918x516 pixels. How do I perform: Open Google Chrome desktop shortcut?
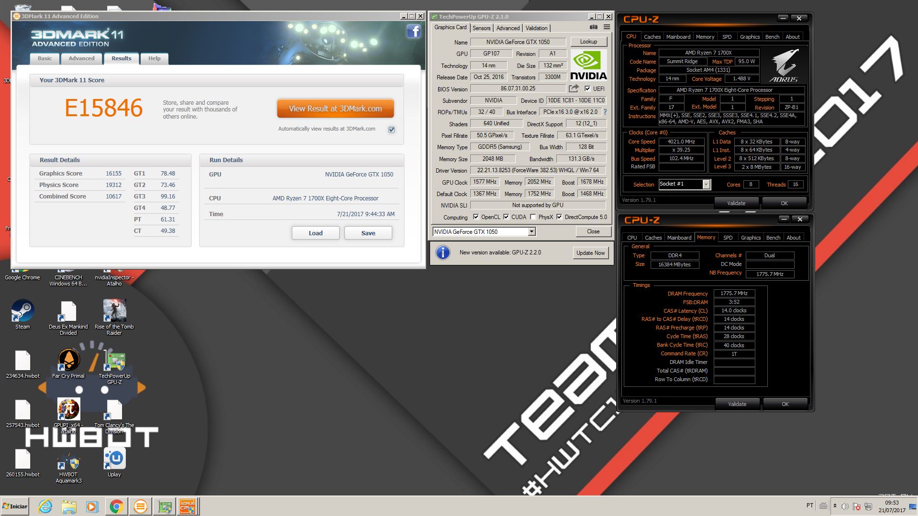click(x=22, y=275)
